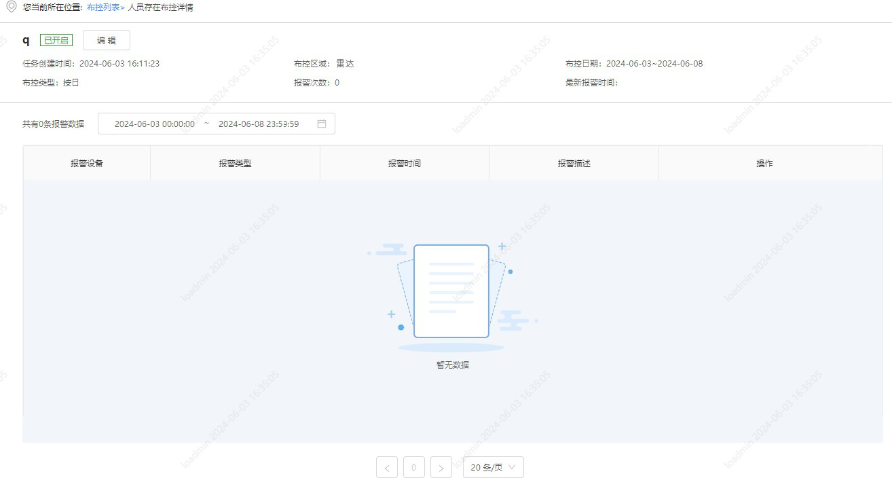
Task: Click the 已开启 status tag
Action: pos(56,40)
